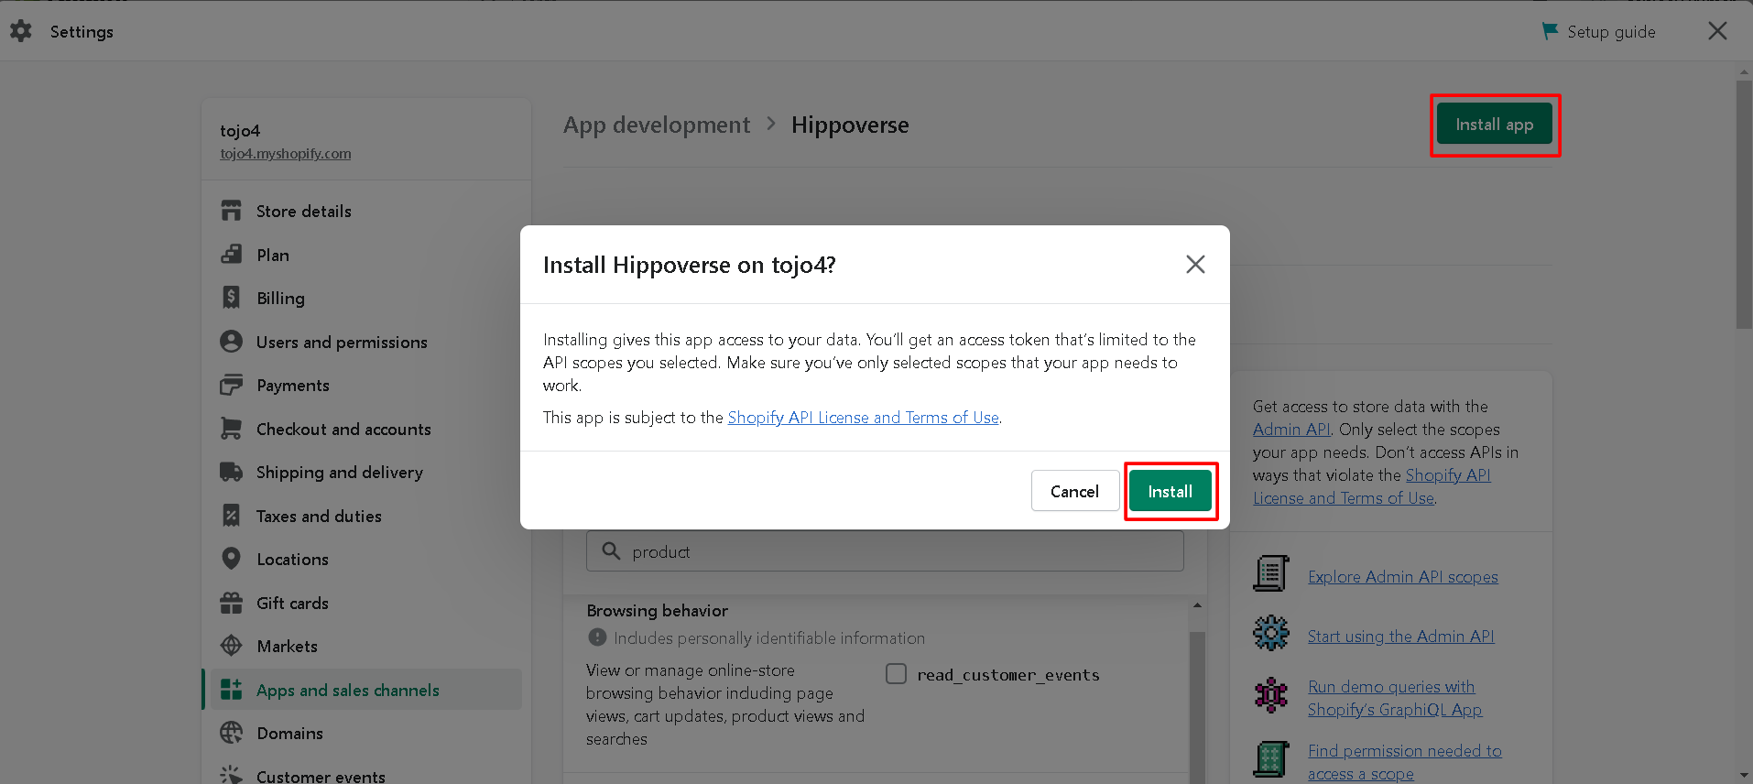Image resolution: width=1753 pixels, height=784 pixels.
Task: Click the Apps and sales channels icon
Action: pyautogui.click(x=232, y=690)
